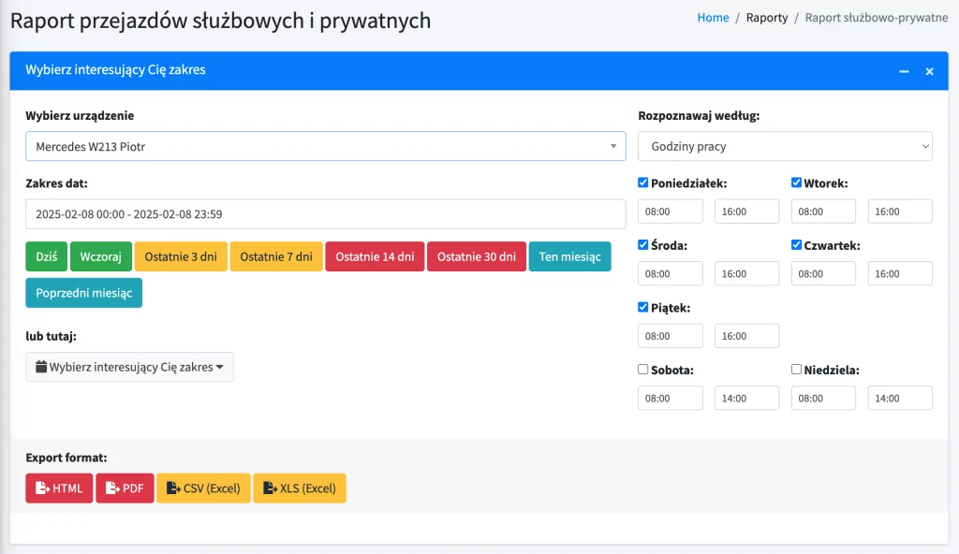Export the report as CSV (Excel)
Image resolution: width=959 pixels, height=554 pixels.
tap(203, 488)
